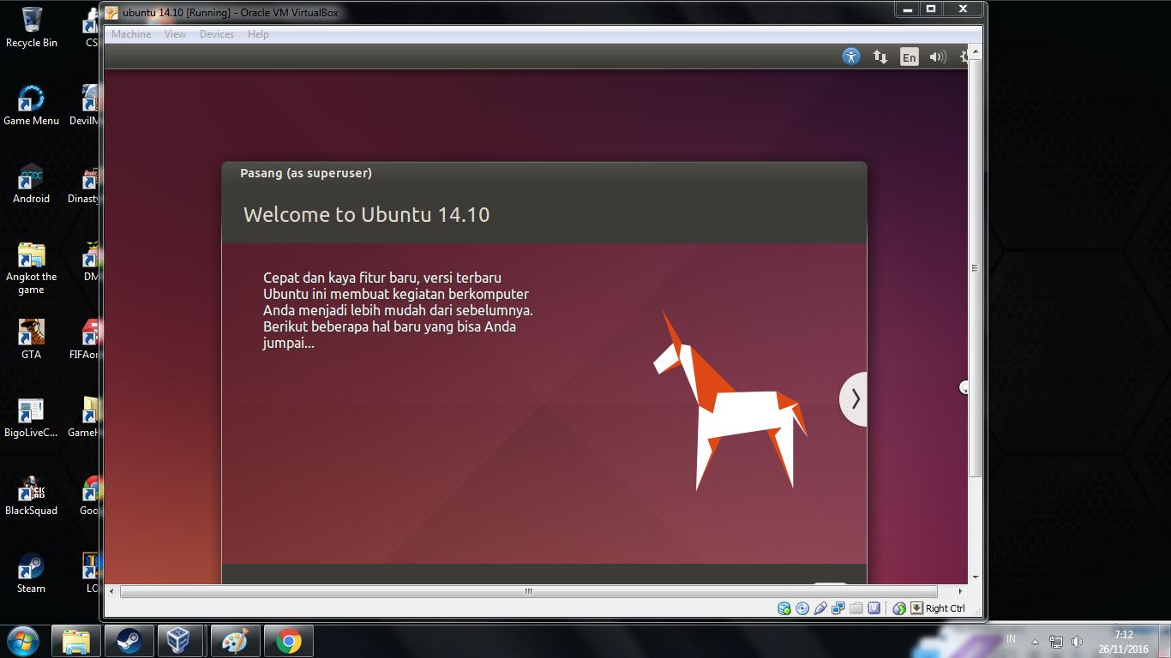Click the vertical scrollbar down arrow

975,577
